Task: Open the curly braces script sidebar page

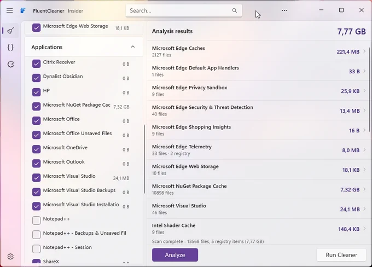Action: (10, 47)
